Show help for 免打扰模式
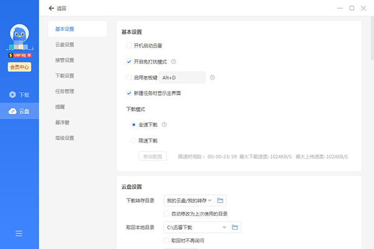The image size is (374, 249). (x=174, y=62)
